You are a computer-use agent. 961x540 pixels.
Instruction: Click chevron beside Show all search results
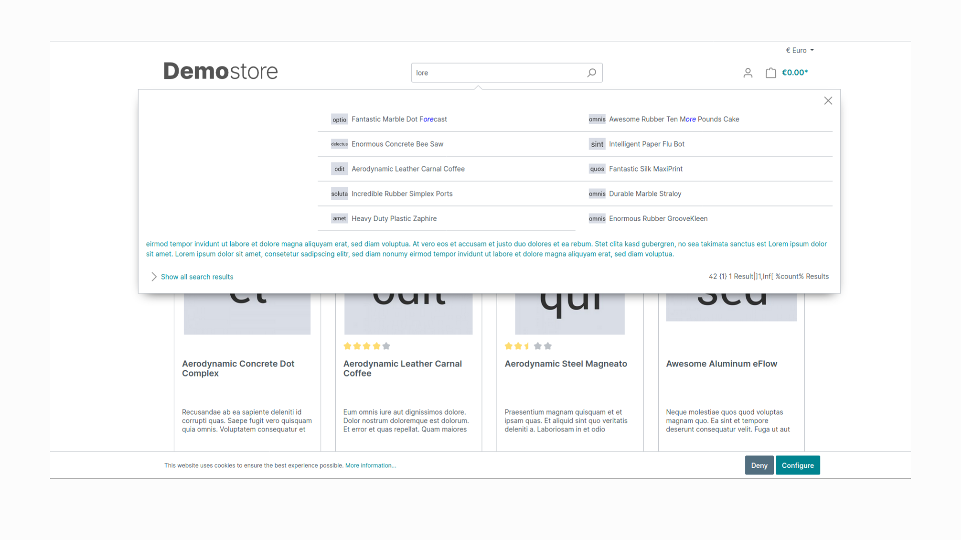154,277
